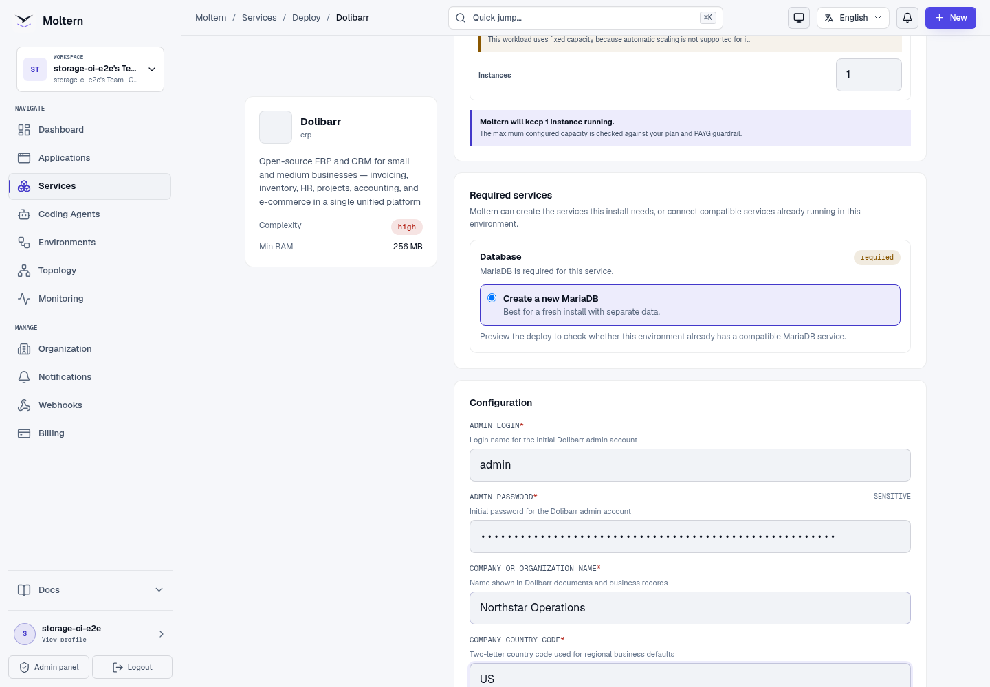Image resolution: width=990 pixels, height=687 pixels.
Task: Click the Company Country Code field
Action: tap(690, 675)
